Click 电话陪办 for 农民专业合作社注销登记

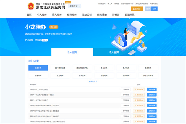click(139, 116)
